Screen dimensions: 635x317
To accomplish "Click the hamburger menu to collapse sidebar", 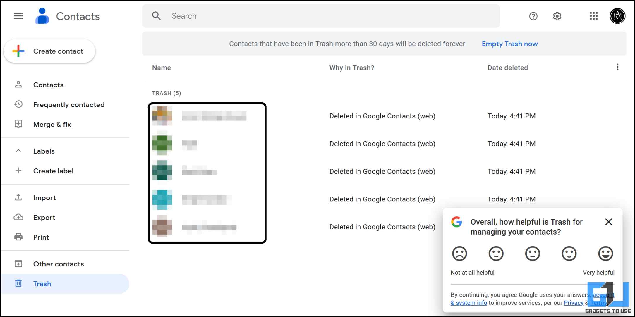I will point(19,16).
